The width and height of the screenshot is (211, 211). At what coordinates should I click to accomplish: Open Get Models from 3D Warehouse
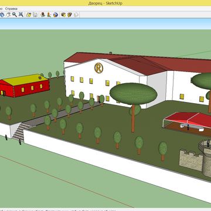point(63,15)
